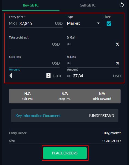Open the order Type dropdown
Image resolution: width=129 pixels, height=165 pixels.
(84, 23)
